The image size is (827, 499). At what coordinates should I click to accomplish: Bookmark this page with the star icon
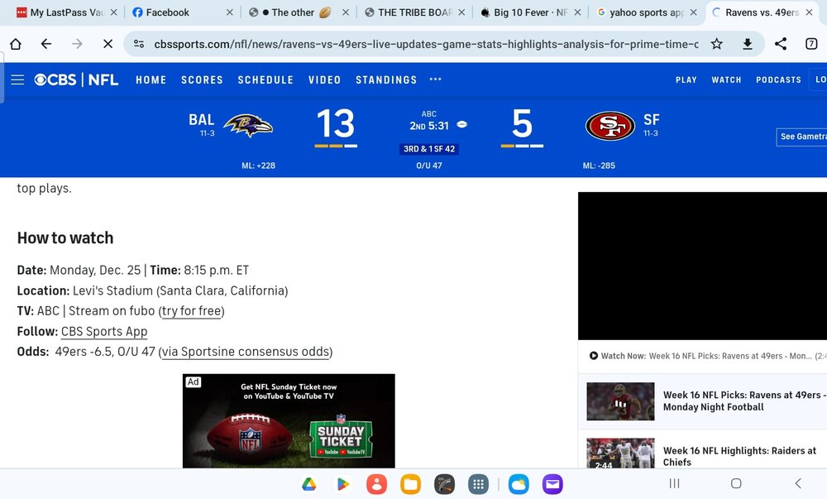tap(716, 44)
